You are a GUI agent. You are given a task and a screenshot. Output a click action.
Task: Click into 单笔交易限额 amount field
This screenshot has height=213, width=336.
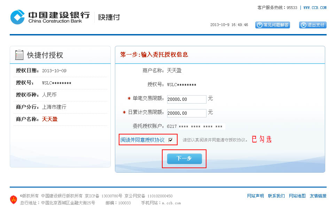tap(187, 99)
